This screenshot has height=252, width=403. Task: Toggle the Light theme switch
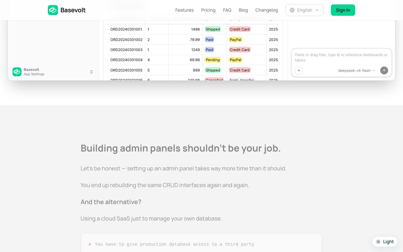click(x=385, y=242)
